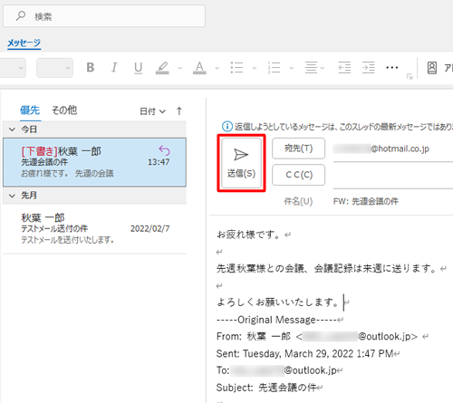Open the address book icon

point(432,68)
